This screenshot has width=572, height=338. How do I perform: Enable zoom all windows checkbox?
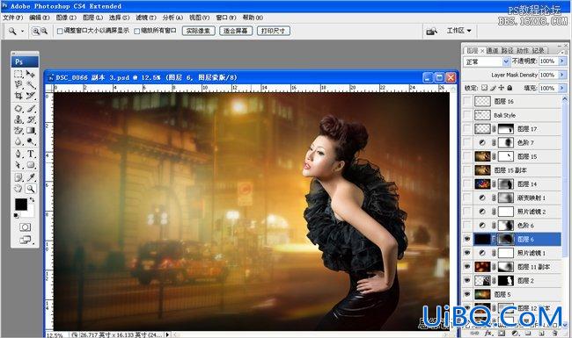(136, 32)
